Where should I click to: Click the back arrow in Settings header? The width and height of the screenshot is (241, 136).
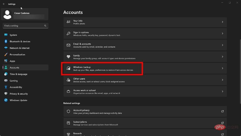[4, 4]
